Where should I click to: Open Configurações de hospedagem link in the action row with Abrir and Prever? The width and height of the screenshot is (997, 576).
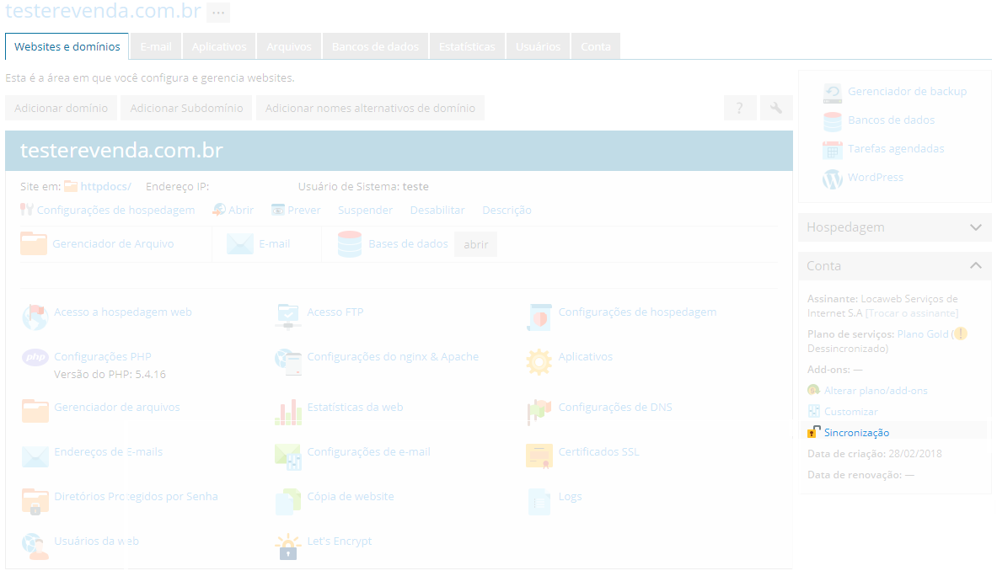(x=115, y=211)
